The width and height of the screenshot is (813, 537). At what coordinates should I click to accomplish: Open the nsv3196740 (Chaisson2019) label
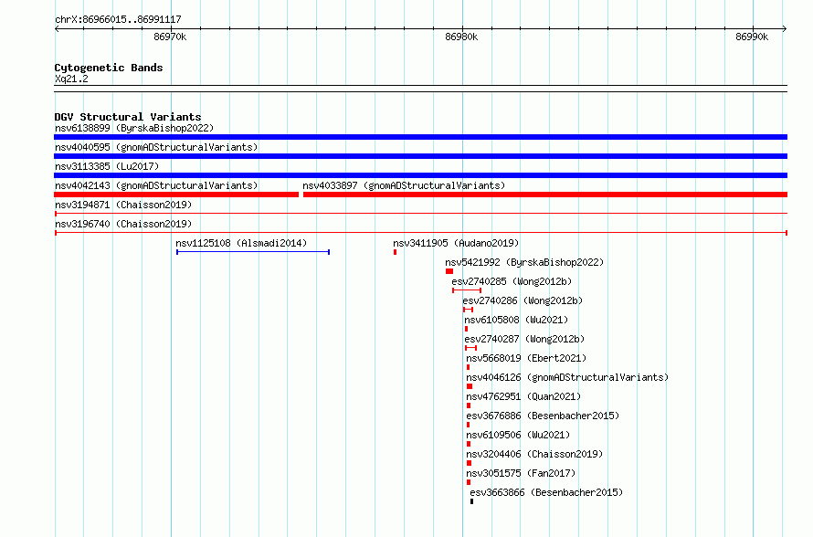click(123, 224)
